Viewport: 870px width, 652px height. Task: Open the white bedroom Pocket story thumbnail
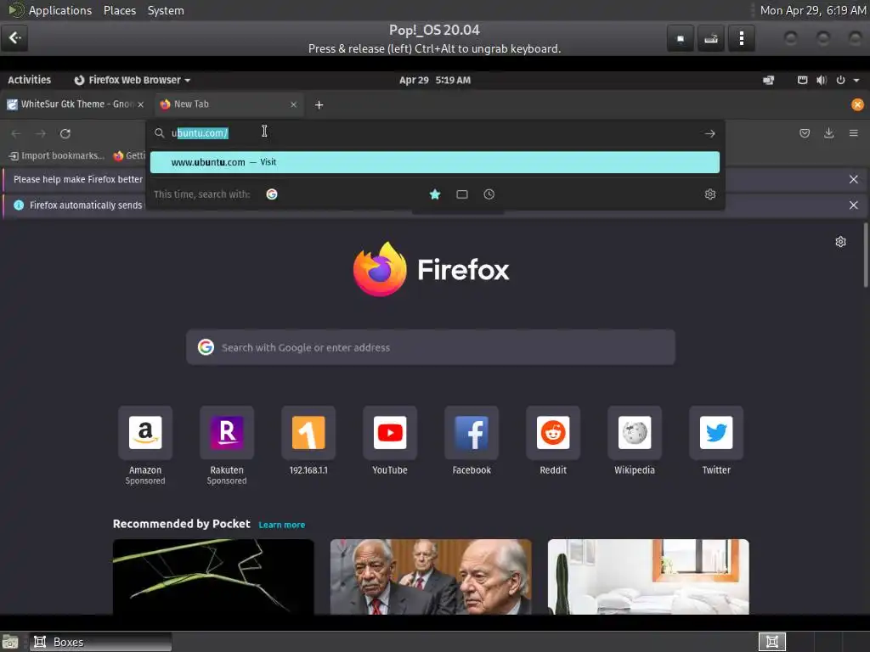coord(648,576)
